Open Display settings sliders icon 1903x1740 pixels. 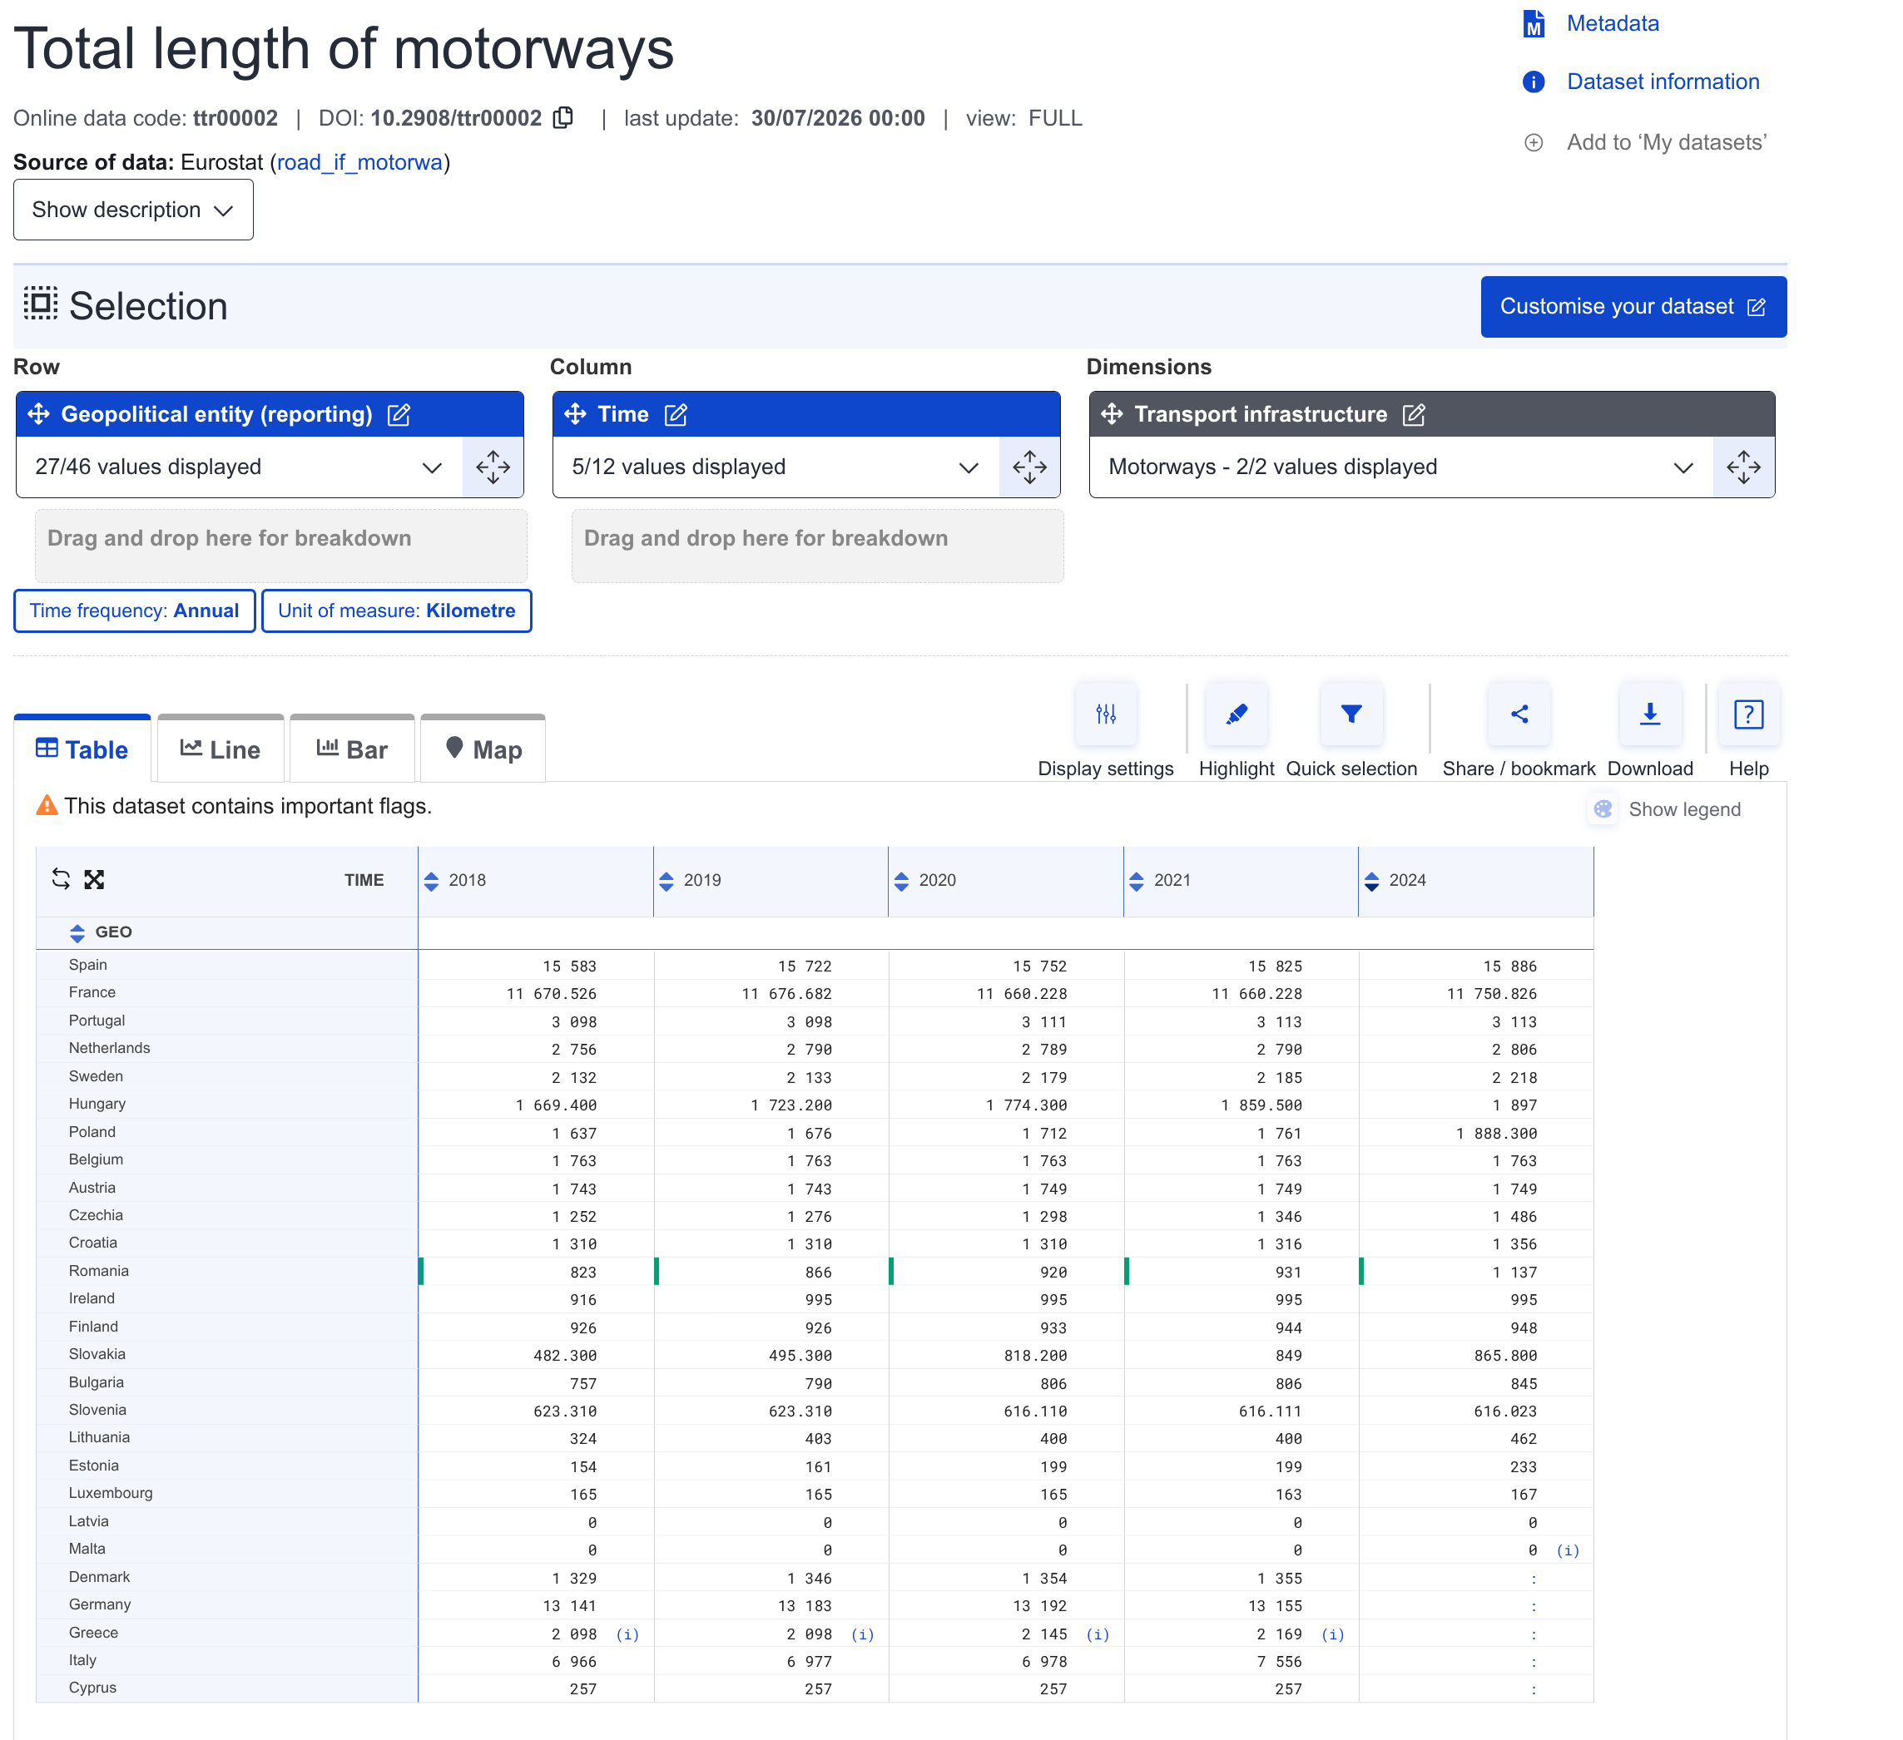click(1105, 714)
